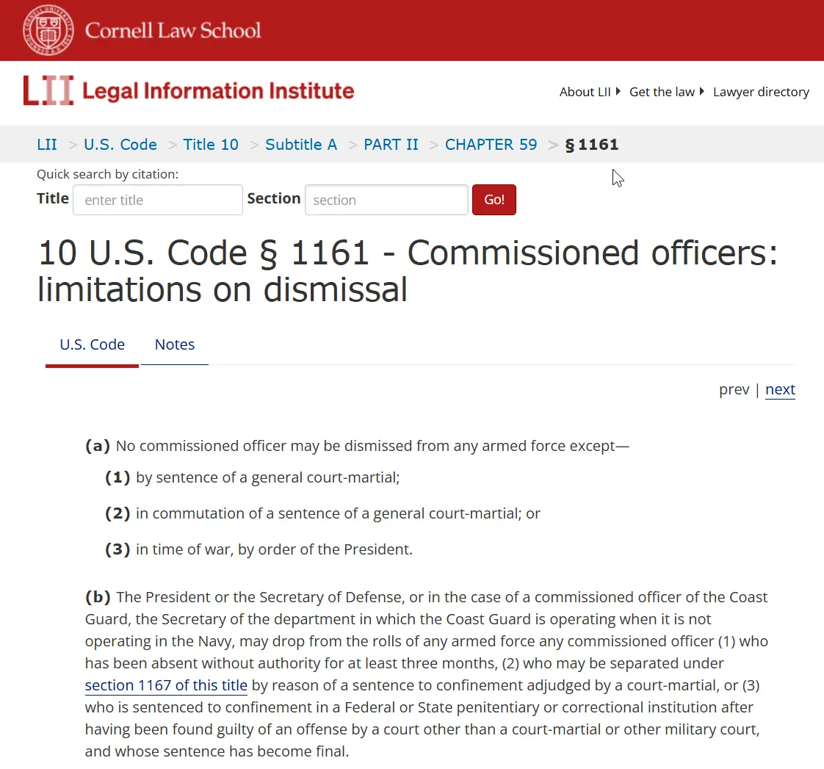This screenshot has width=824, height=769.
Task: Focus the section number input field
Action: [386, 199]
